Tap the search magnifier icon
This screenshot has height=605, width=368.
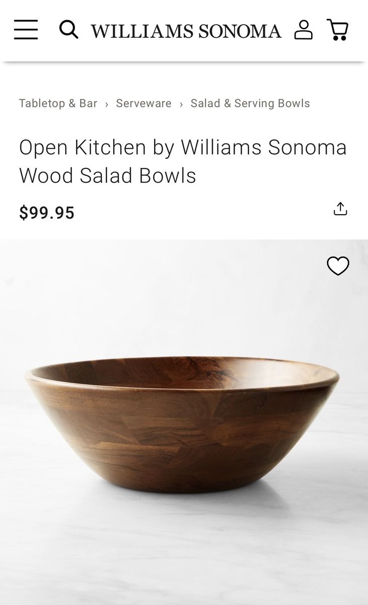68,30
